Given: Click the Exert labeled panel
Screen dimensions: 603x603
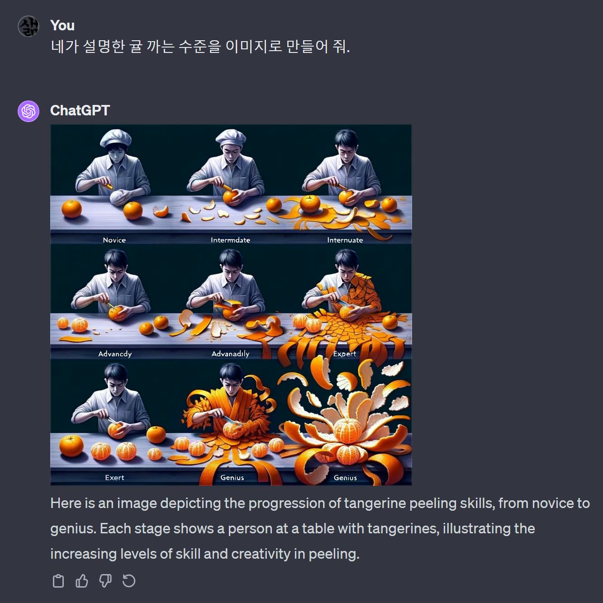Looking at the screenshot, I should pyautogui.click(x=111, y=423).
